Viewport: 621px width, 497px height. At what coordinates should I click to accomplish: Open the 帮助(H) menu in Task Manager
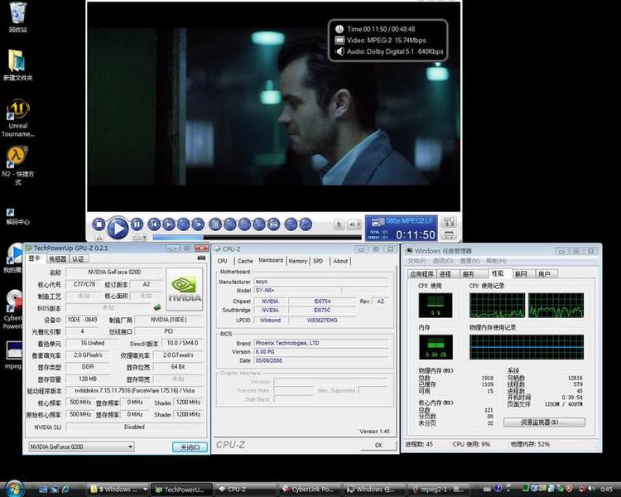coord(496,261)
